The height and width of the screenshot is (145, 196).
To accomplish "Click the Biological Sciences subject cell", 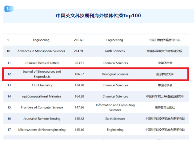I will point(115,74).
